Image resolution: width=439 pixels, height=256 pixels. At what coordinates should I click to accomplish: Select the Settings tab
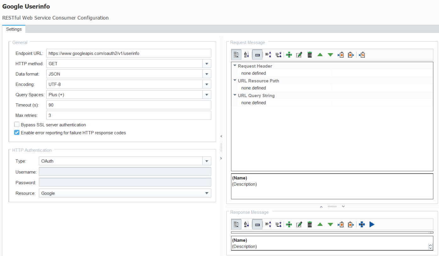tap(14, 29)
